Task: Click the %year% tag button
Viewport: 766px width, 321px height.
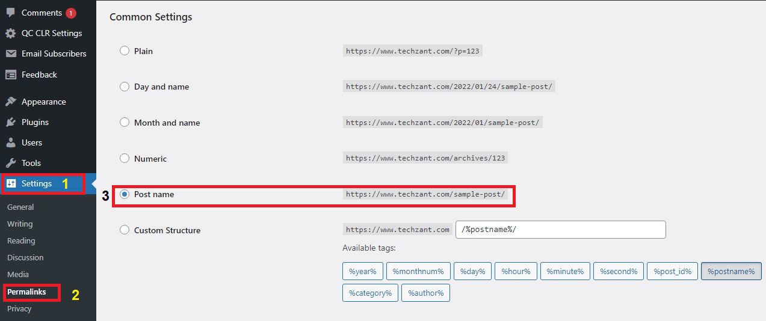Action: click(x=363, y=271)
